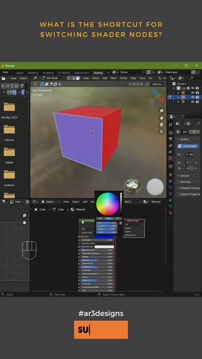Toggle render camera icon of highlighted outliner row
202x359 pixels.
(198, 97)
